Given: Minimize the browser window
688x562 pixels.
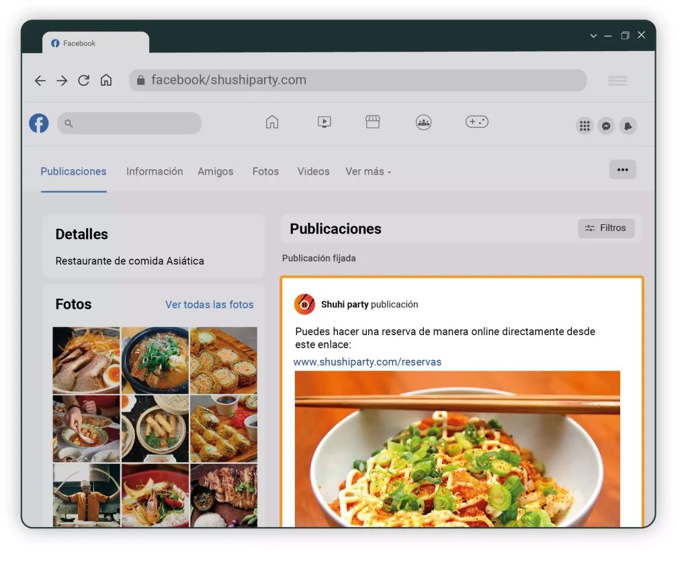Looking at the screenshot, I should [607, 36].
